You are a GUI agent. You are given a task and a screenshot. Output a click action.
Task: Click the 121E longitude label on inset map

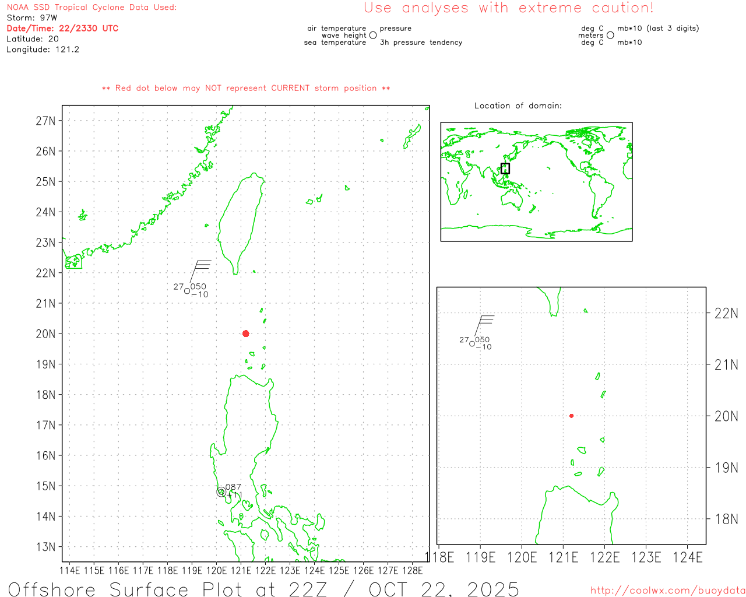pyautogui.click(x=563, y=557)
